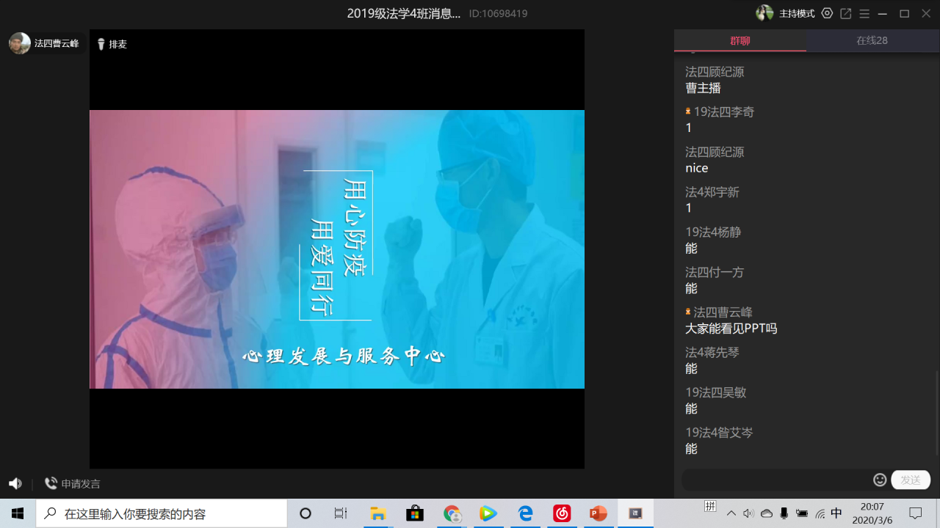940x528 pixels.
Task: Open Task View on the taskbar
Action: pos(341,513)
